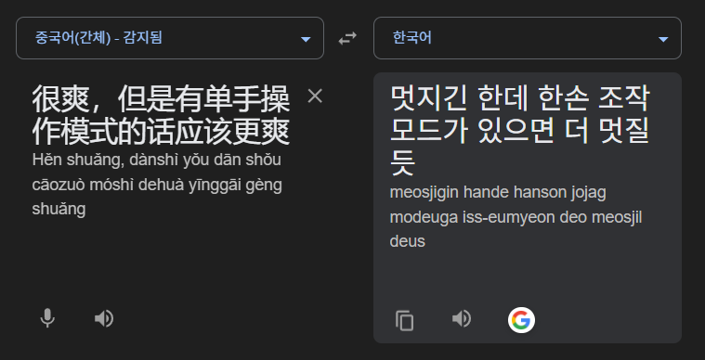Click the second line of Chinese source text
Image resolution: width=705 pixels, height=360 pixels.
point(161,132)
